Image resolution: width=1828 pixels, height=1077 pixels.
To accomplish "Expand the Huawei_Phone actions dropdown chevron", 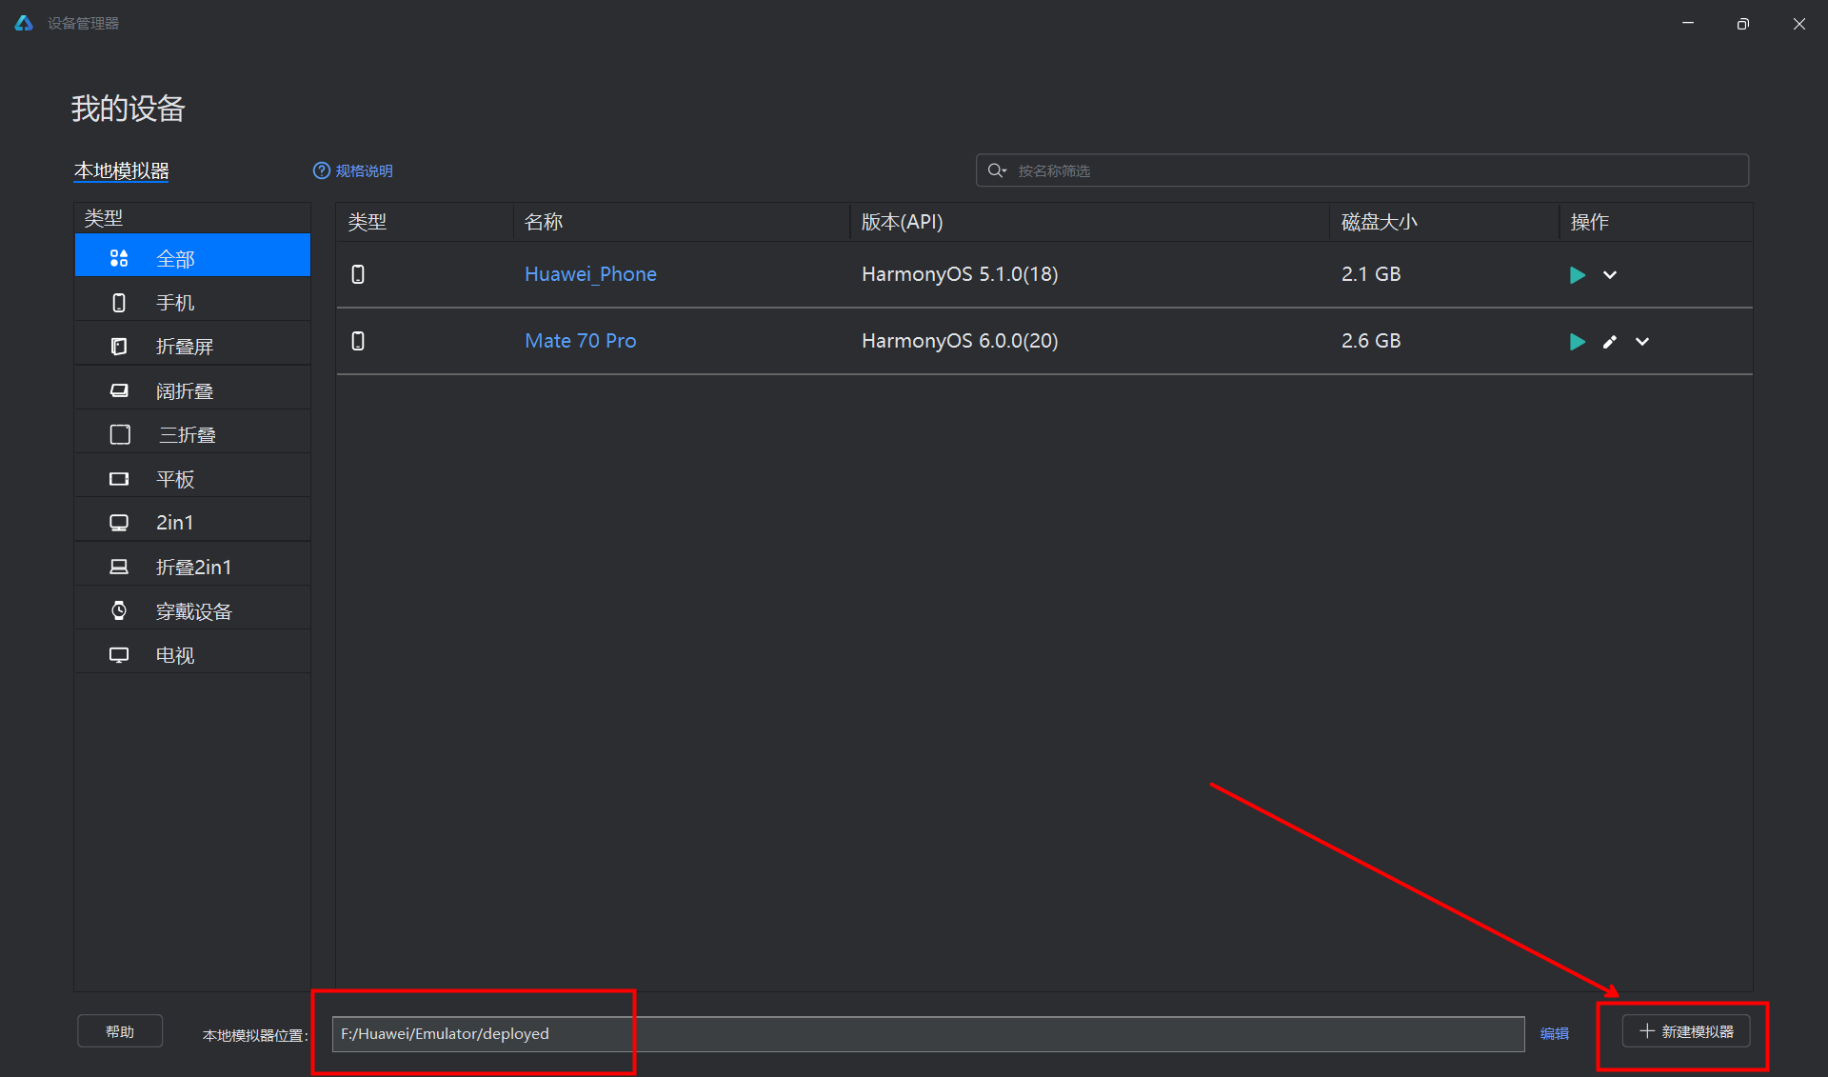I will (1610, 275).
